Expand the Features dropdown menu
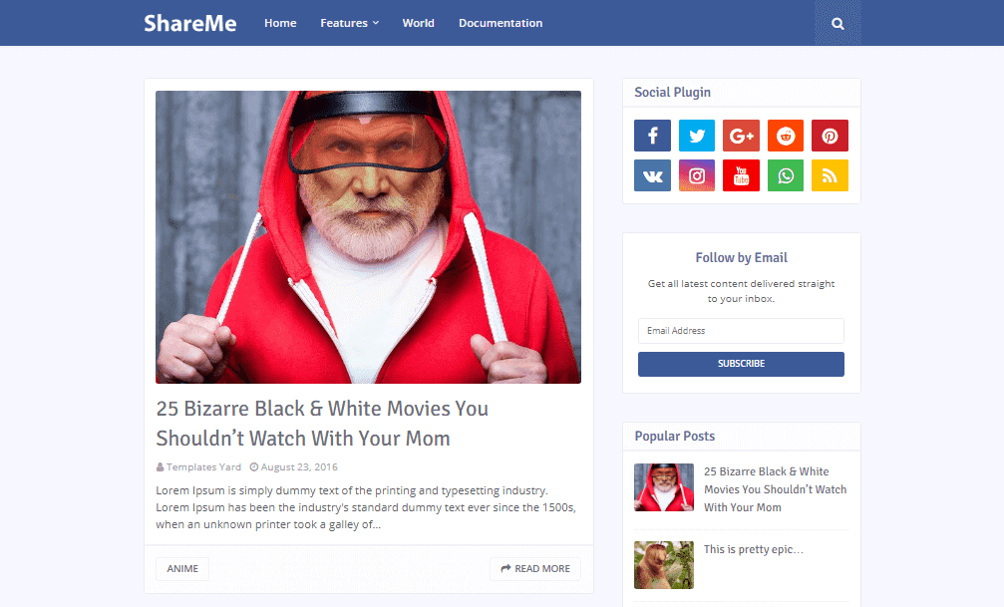 pos(349,22)
